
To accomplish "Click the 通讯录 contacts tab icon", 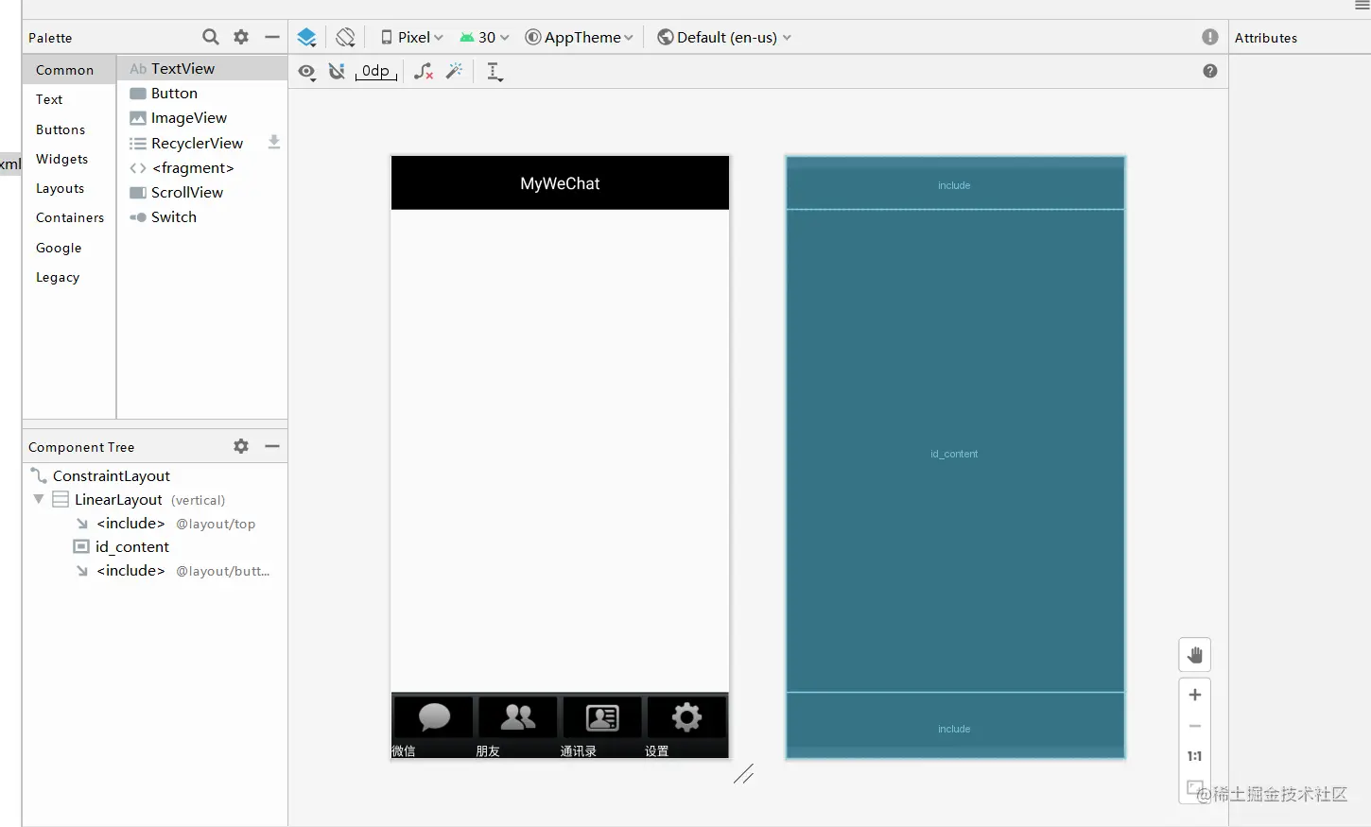I will coord(602,717).
